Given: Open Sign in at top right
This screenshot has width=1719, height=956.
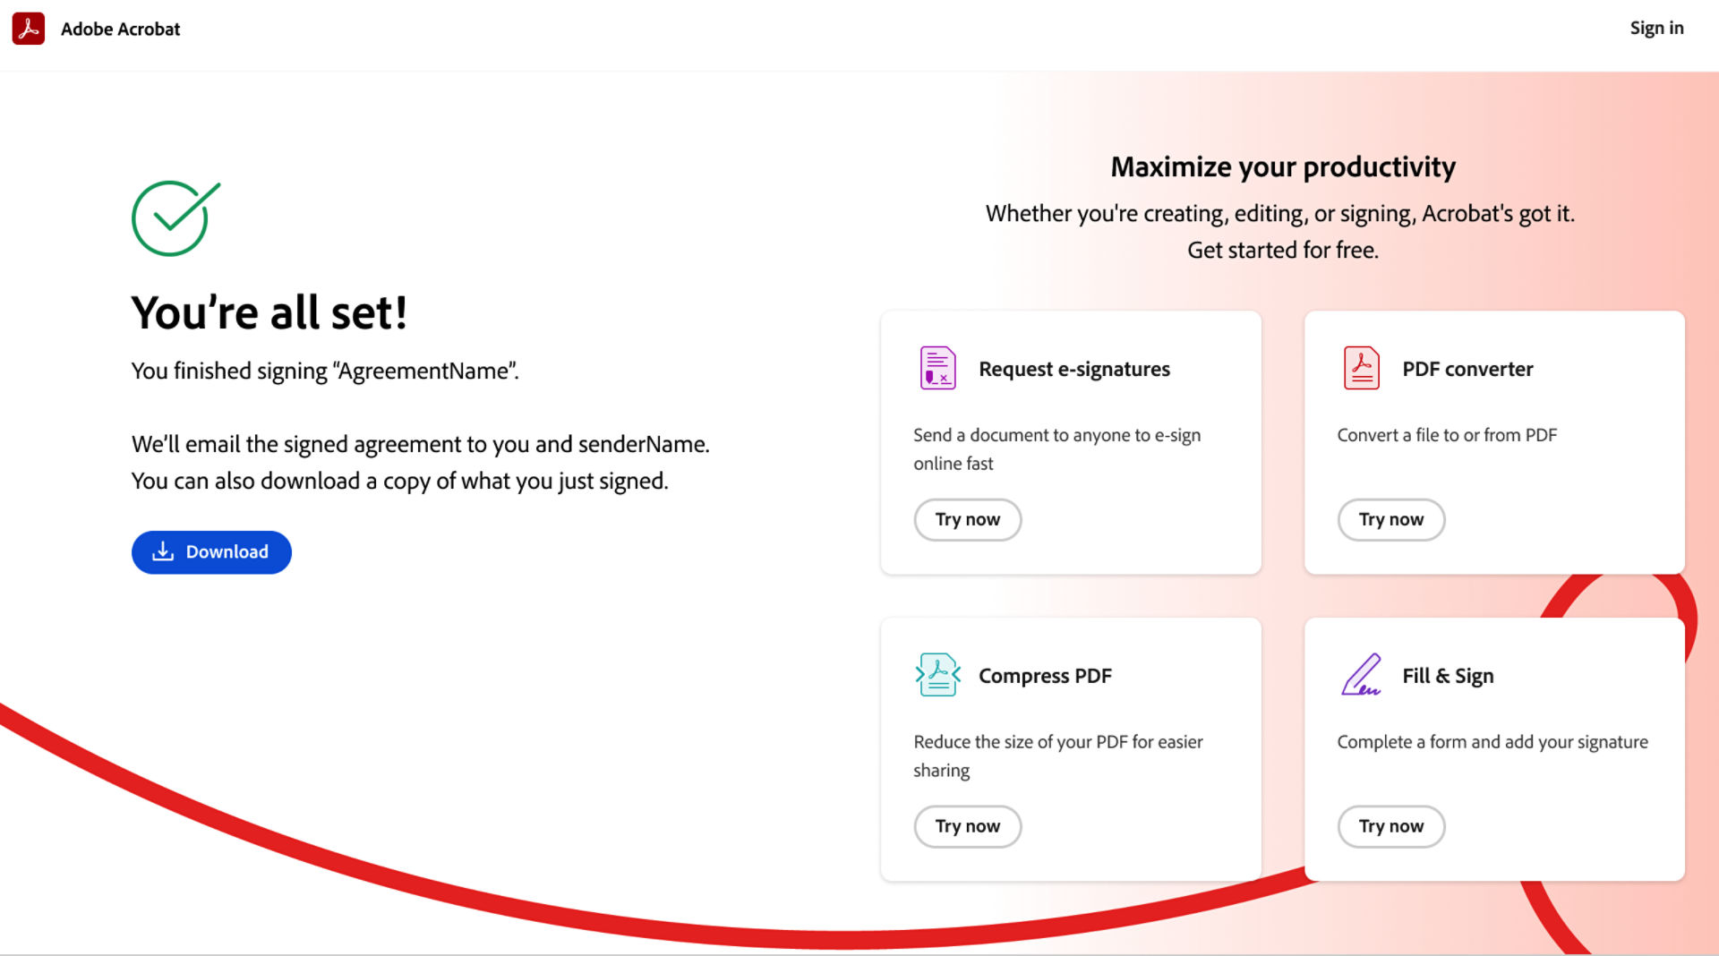Looking at the screenshot, I should click(x=1656, y=29).
